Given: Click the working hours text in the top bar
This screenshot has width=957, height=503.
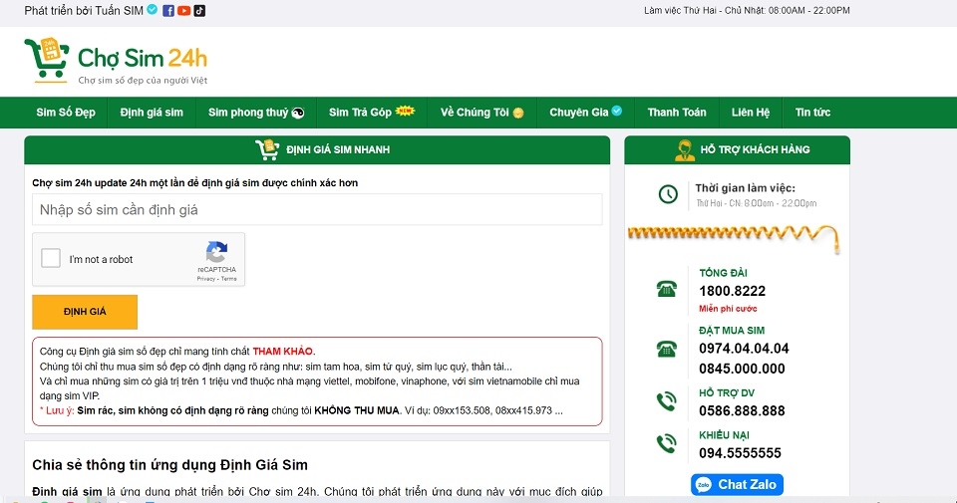Looking at the screenshot, I should (747, 10).
